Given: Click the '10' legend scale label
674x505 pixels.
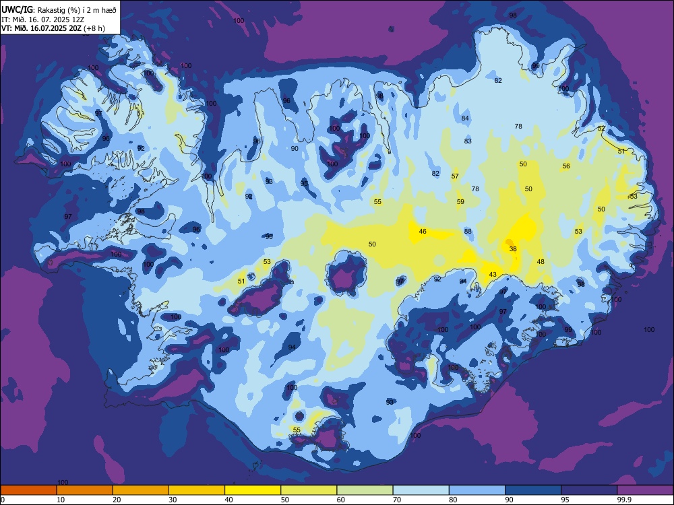Looking at the screenshot, I should tap(61, 500).
